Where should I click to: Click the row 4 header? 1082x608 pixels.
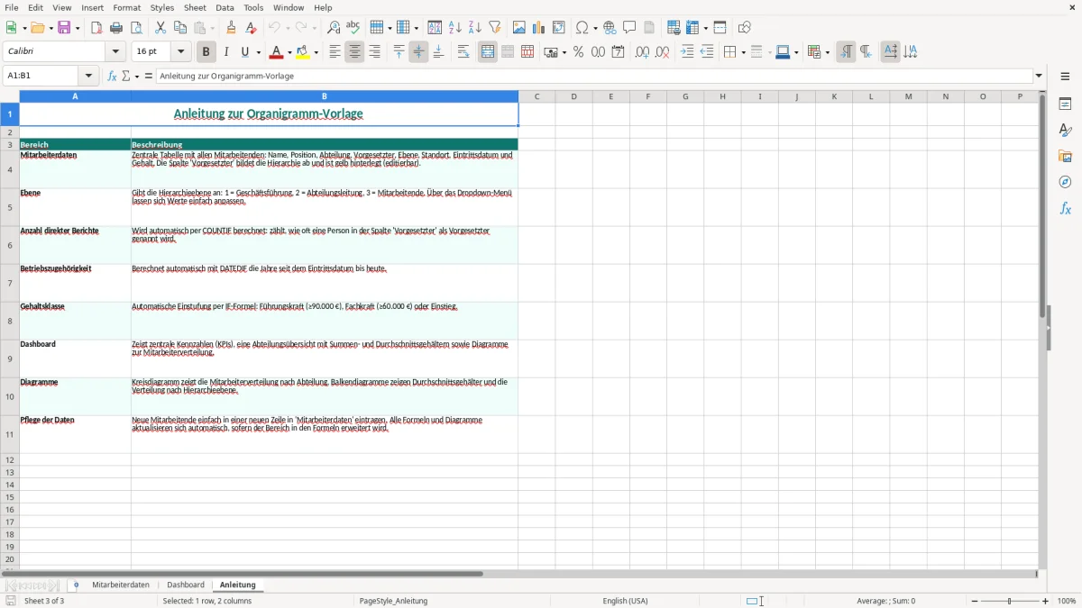[10, 169]
